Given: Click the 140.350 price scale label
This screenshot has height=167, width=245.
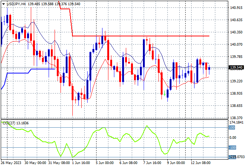Looking at the screenshot, I should tap(236, 32).
